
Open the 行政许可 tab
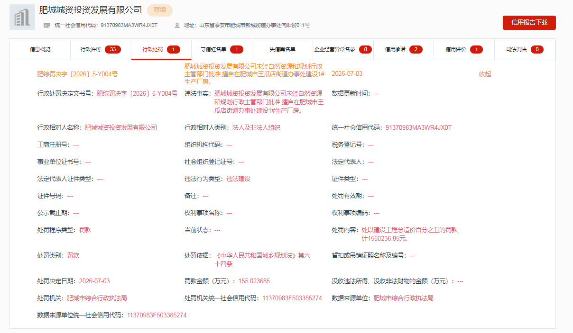click(101, 49)
